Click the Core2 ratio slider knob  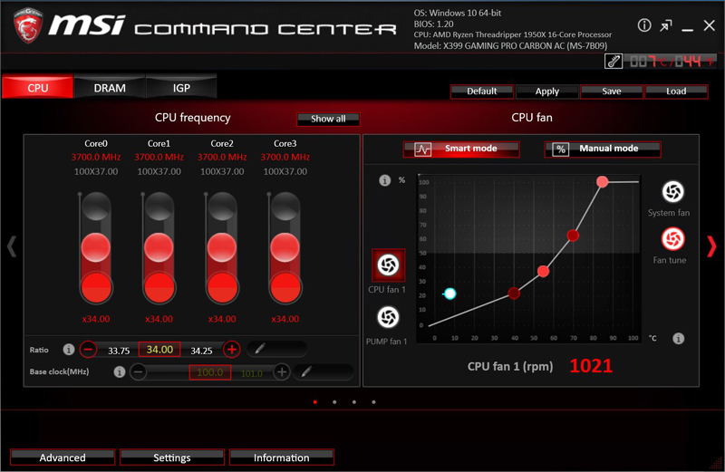pos(222,246)
